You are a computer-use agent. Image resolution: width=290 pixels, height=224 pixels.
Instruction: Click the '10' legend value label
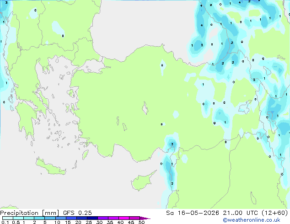coord(57,222)
